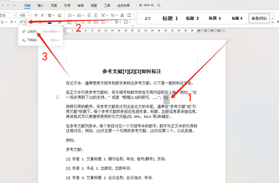Switch to the 页面 tab
The height and width of the screenshot is (183, 279).
(54, 6)
